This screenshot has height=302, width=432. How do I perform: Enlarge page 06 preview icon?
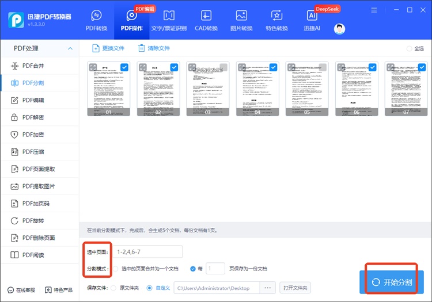341,67
